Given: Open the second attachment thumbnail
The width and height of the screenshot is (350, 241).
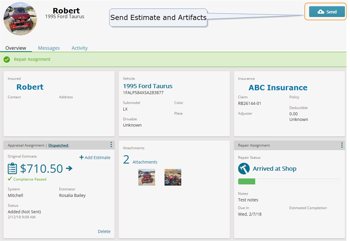Looking at the screenshot, I should [173, 177].
